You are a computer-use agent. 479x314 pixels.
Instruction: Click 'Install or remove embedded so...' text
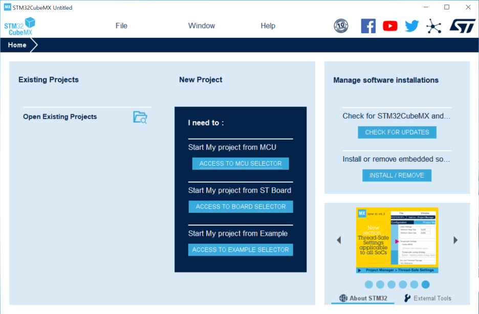tap(396, 159)
